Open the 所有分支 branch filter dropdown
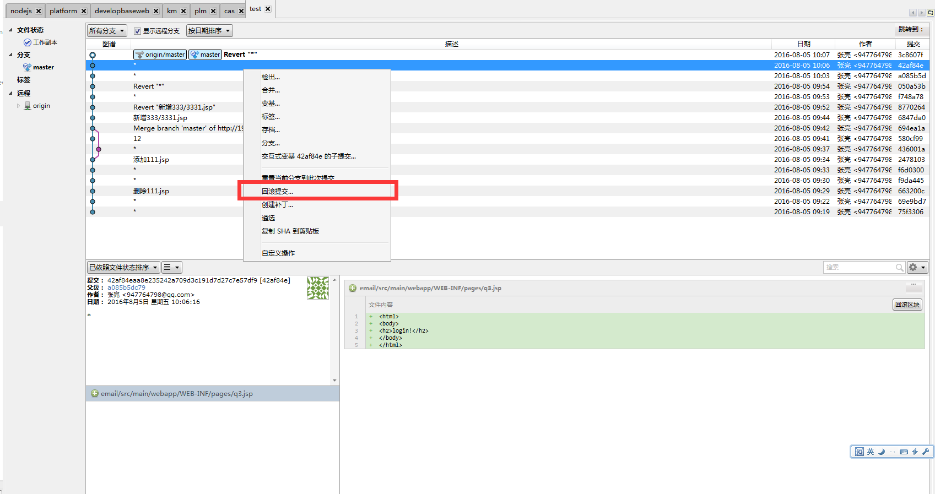 tap(107, 31)
